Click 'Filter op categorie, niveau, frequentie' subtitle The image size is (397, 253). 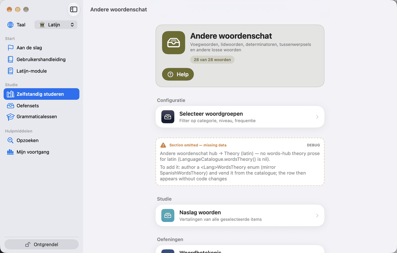[x=217, y=121]
